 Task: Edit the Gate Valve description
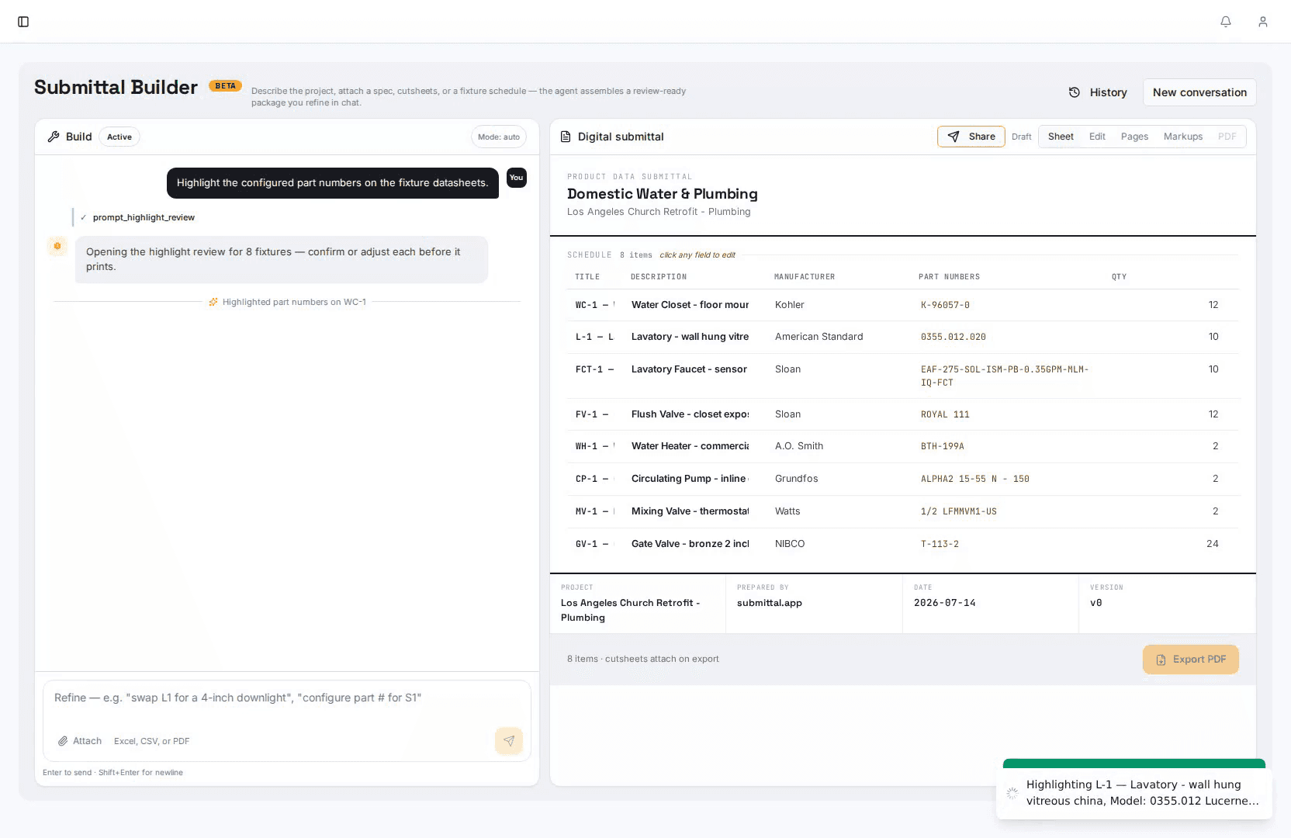(x=690, y=544)
